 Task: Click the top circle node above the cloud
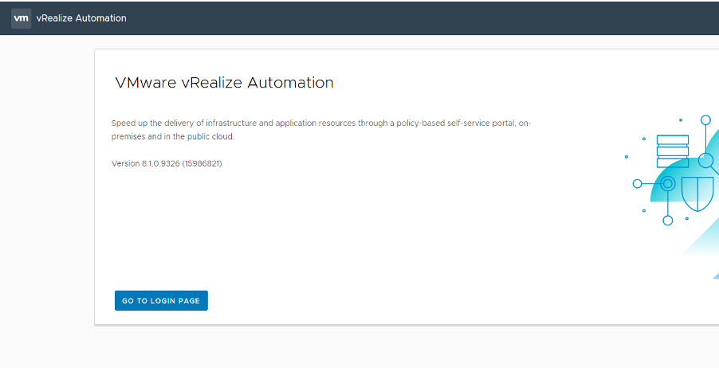(x=705, y=120)
